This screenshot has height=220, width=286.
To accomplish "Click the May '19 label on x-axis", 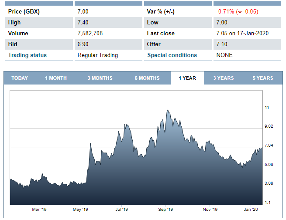I will [80, 210].
